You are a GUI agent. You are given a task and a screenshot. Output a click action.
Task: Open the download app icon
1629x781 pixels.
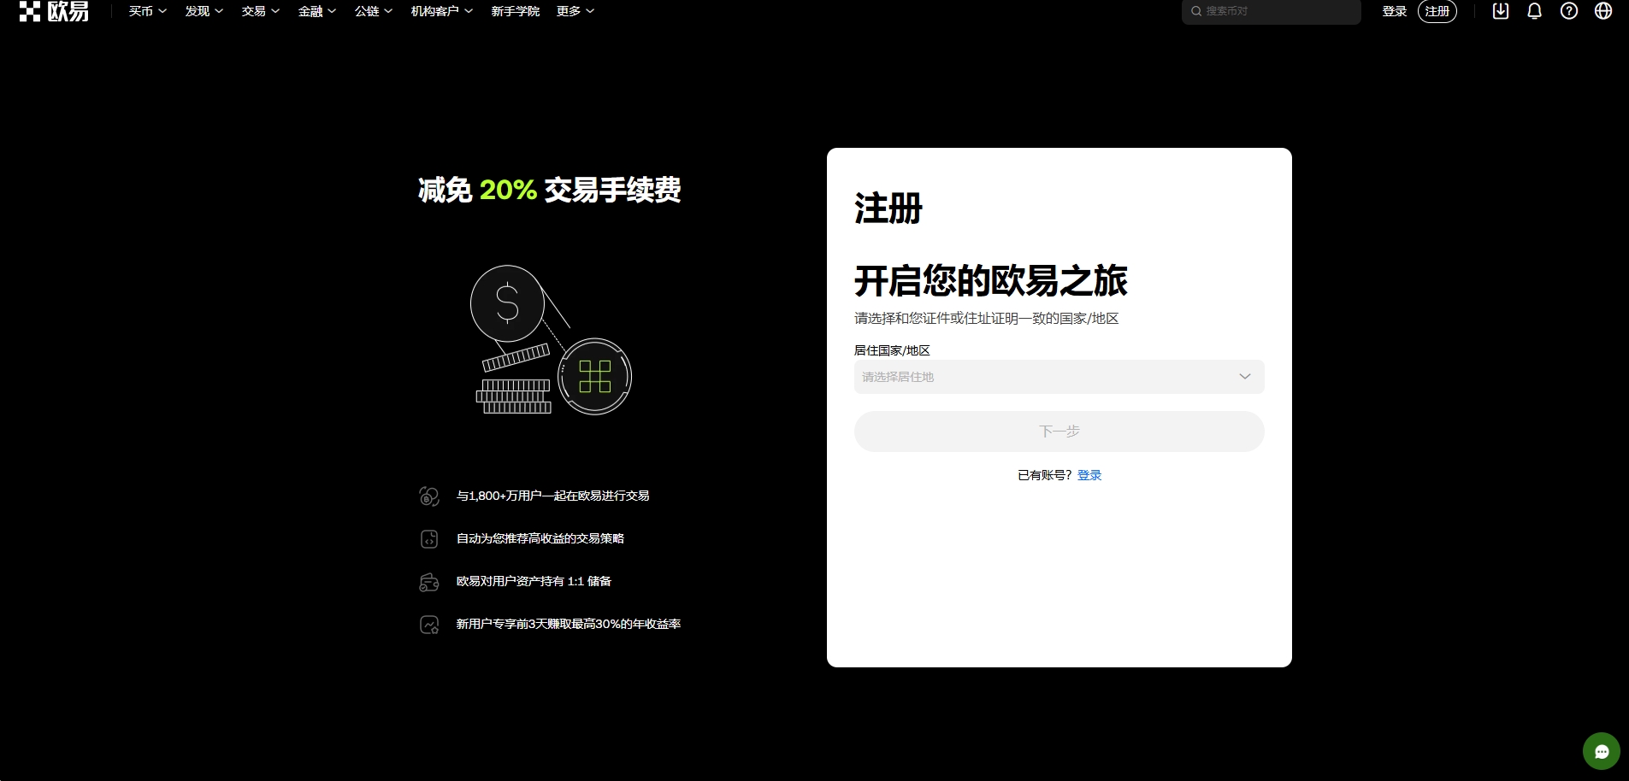coord(1500,11)
